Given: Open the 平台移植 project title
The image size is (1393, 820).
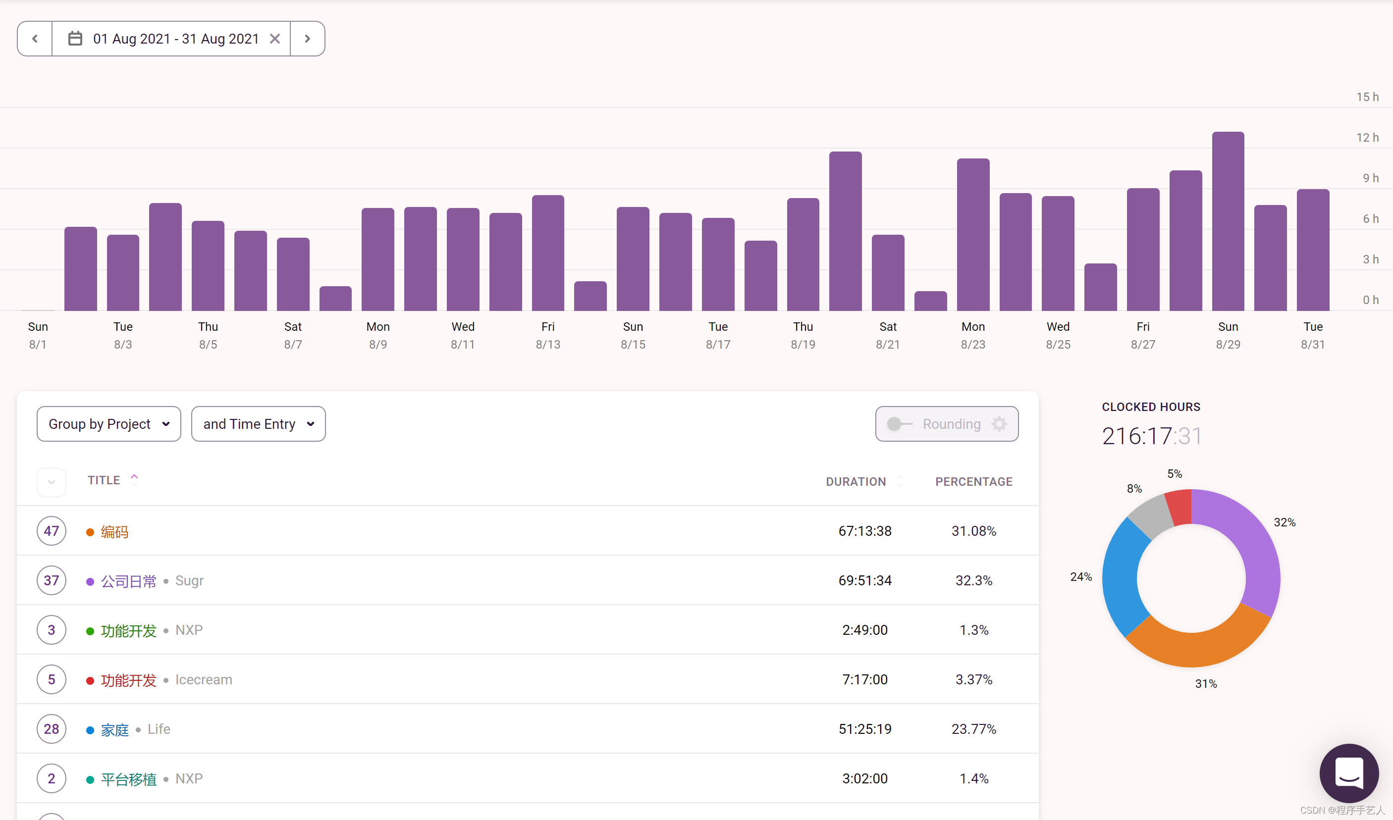Looking at the screenshot, I should 128,779.
